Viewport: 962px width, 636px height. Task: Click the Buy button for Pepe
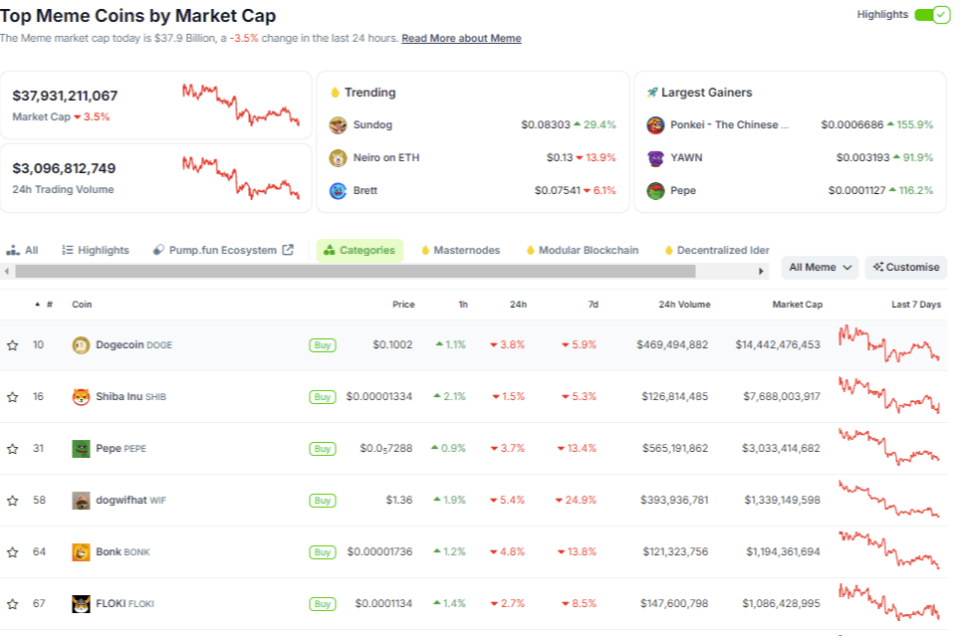323,449
